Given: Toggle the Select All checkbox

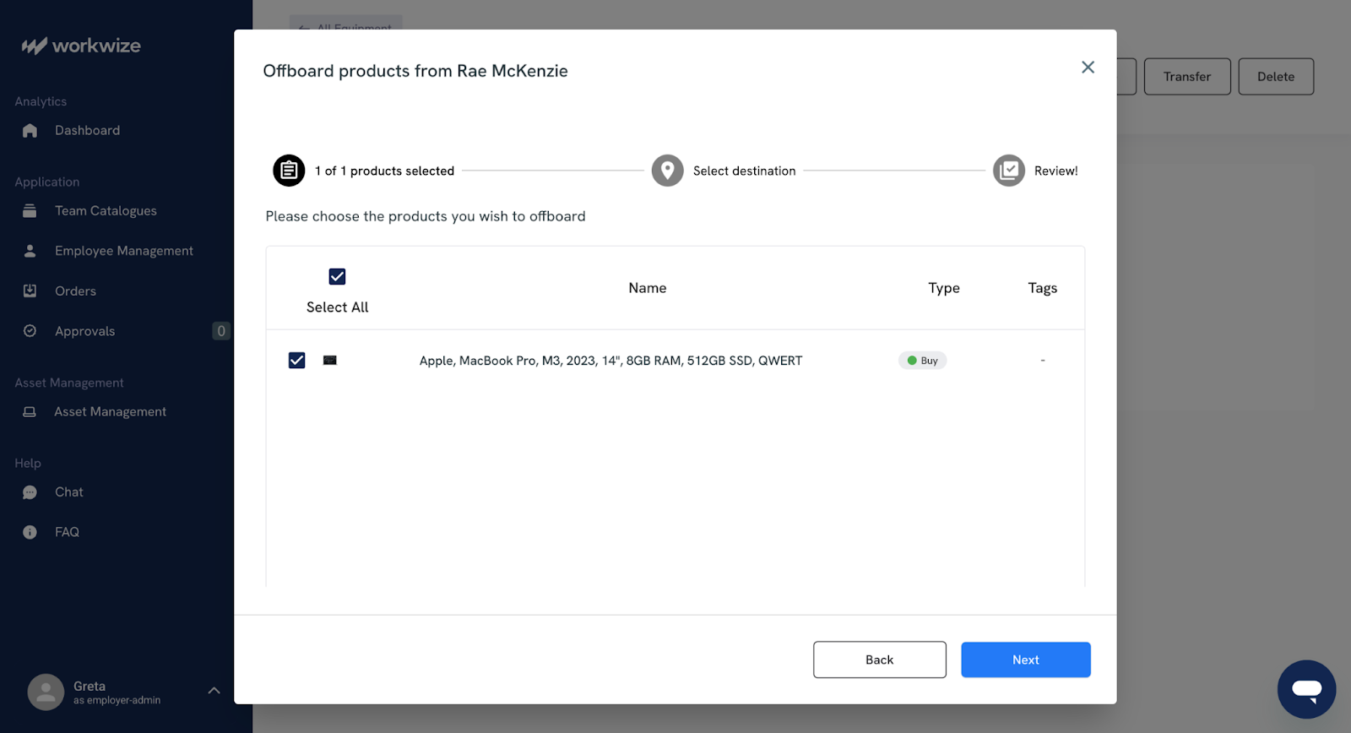Looking at the screenshot, I should (337, 277).
